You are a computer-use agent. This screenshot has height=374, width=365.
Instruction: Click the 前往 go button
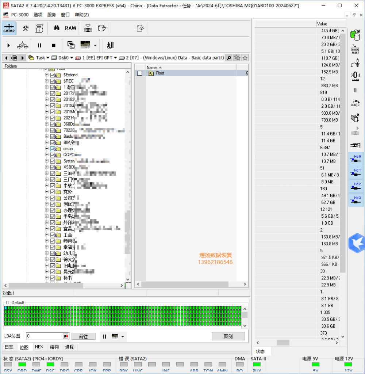[84, 336]
